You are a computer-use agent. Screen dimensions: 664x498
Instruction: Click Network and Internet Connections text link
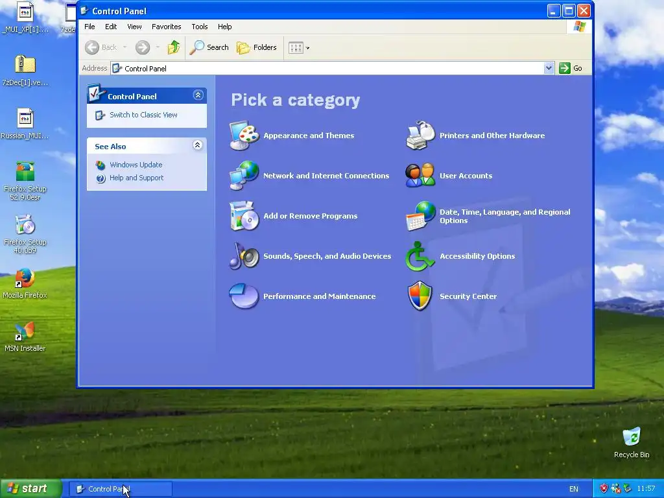[326, 176]
